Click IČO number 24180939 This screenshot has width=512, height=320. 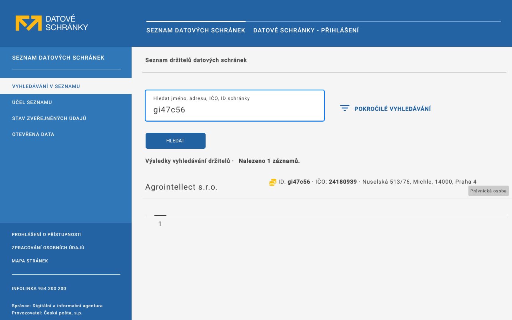tap(342, 182)
